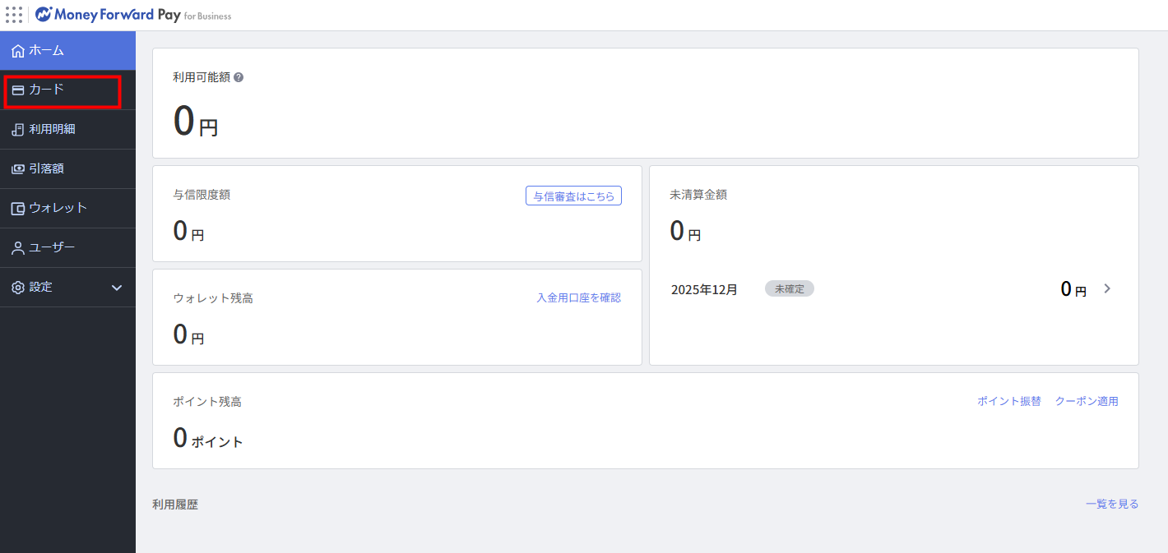Click the 引落額 withdrawal icon
1168x553 pixels.
tap(18, 169)
